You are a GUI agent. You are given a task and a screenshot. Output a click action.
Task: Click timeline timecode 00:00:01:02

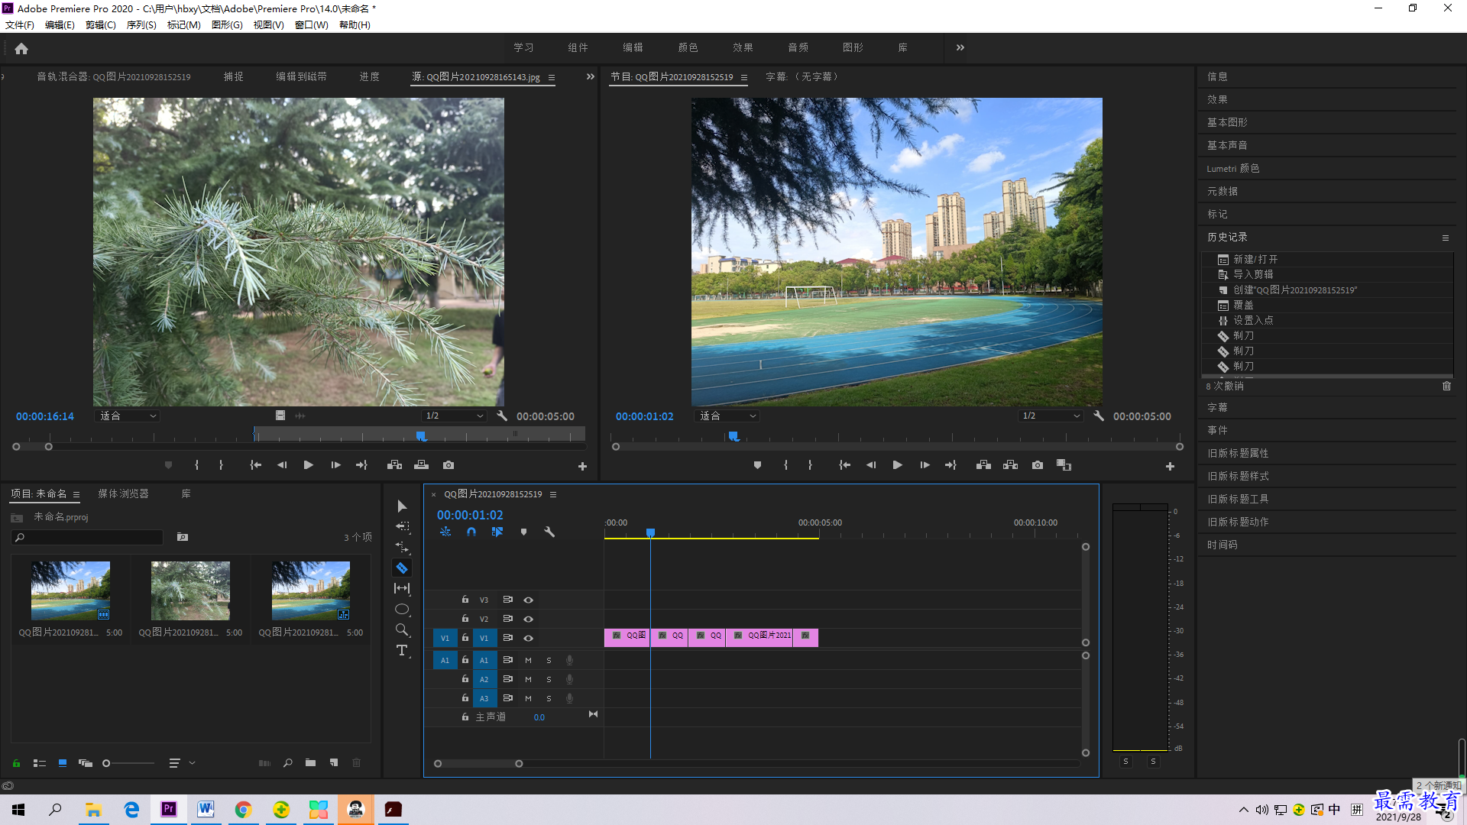470,515
